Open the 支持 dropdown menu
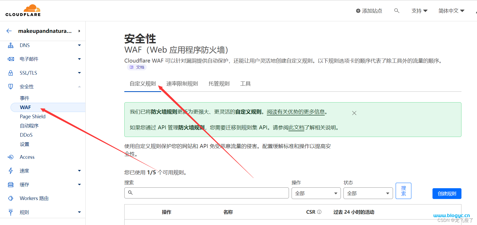This screenshot has width=477, height=225. pyautogui.click(x=419, y=11)
